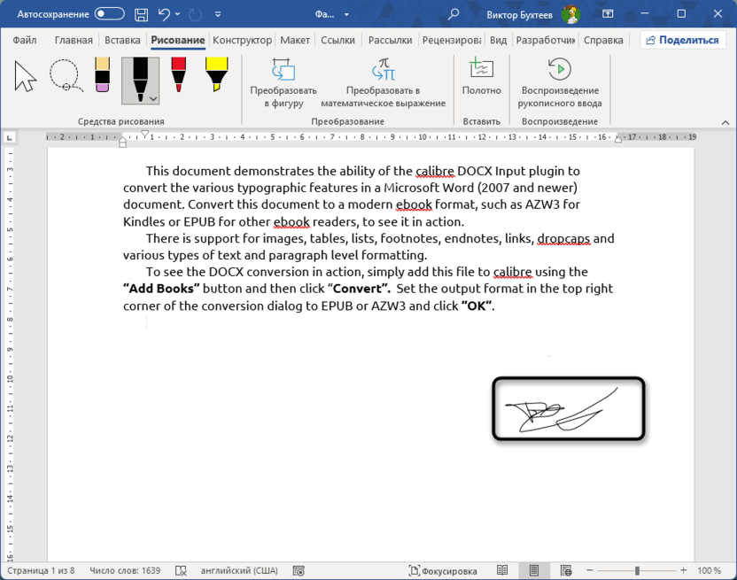Switch to the Рецензирование tab
The image size is (737, 580).
coord(452,41)
